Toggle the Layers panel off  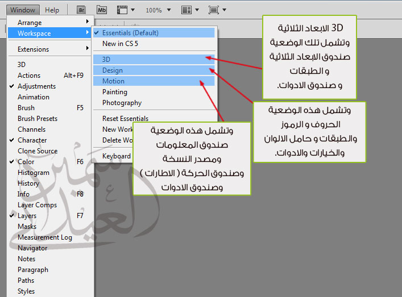pos(50,216)
